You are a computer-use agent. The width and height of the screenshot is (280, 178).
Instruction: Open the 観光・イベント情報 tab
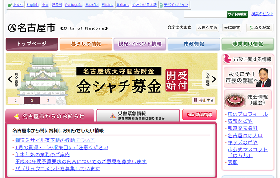140,44
